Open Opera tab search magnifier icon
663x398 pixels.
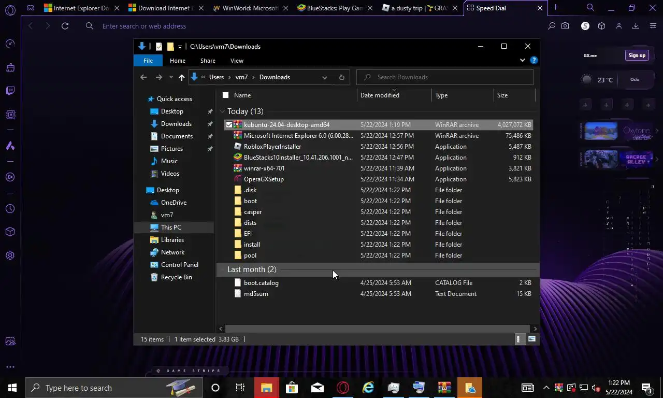[x=590, y=8]
